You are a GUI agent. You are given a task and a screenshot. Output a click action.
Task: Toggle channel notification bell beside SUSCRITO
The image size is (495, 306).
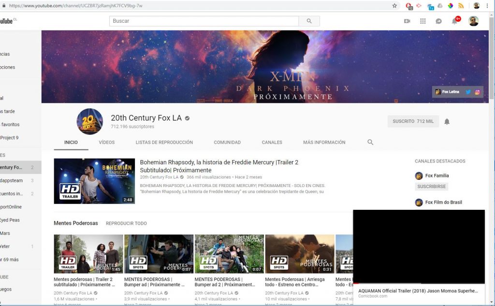[x=447, y=122]
